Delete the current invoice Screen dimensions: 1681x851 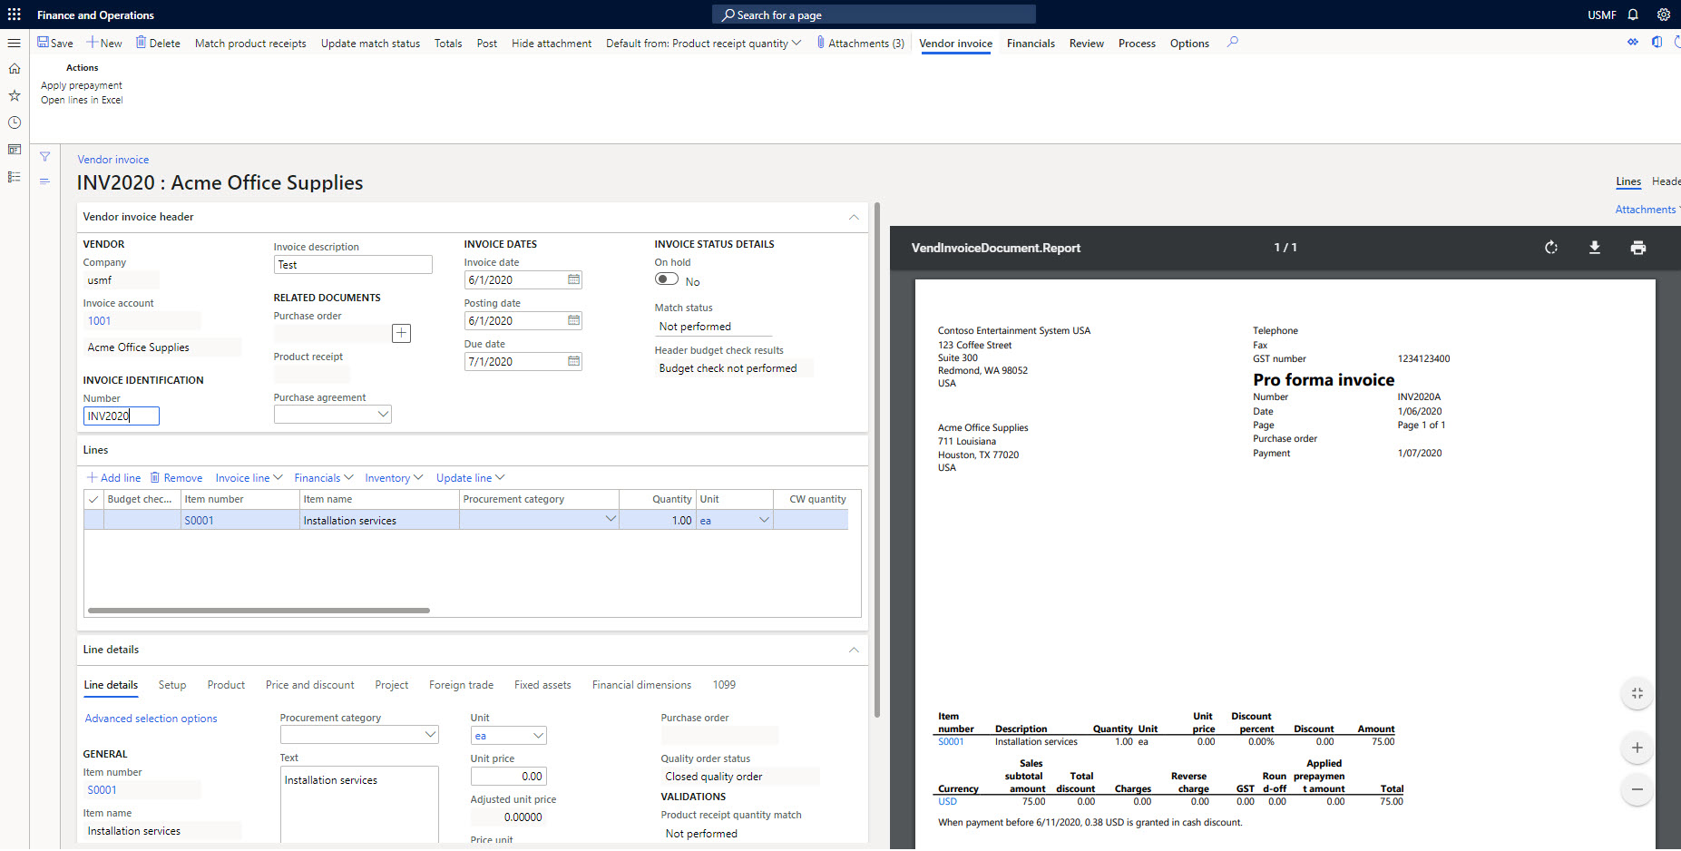pyautogui.click(x=158, y=43)
